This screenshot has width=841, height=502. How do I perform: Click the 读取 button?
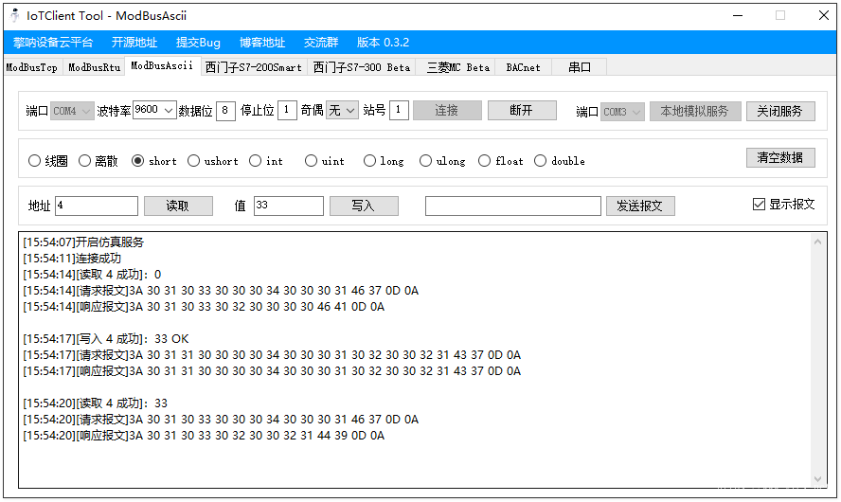(178, 206)
